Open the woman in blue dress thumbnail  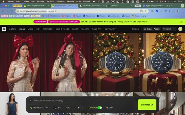[12, 103]
